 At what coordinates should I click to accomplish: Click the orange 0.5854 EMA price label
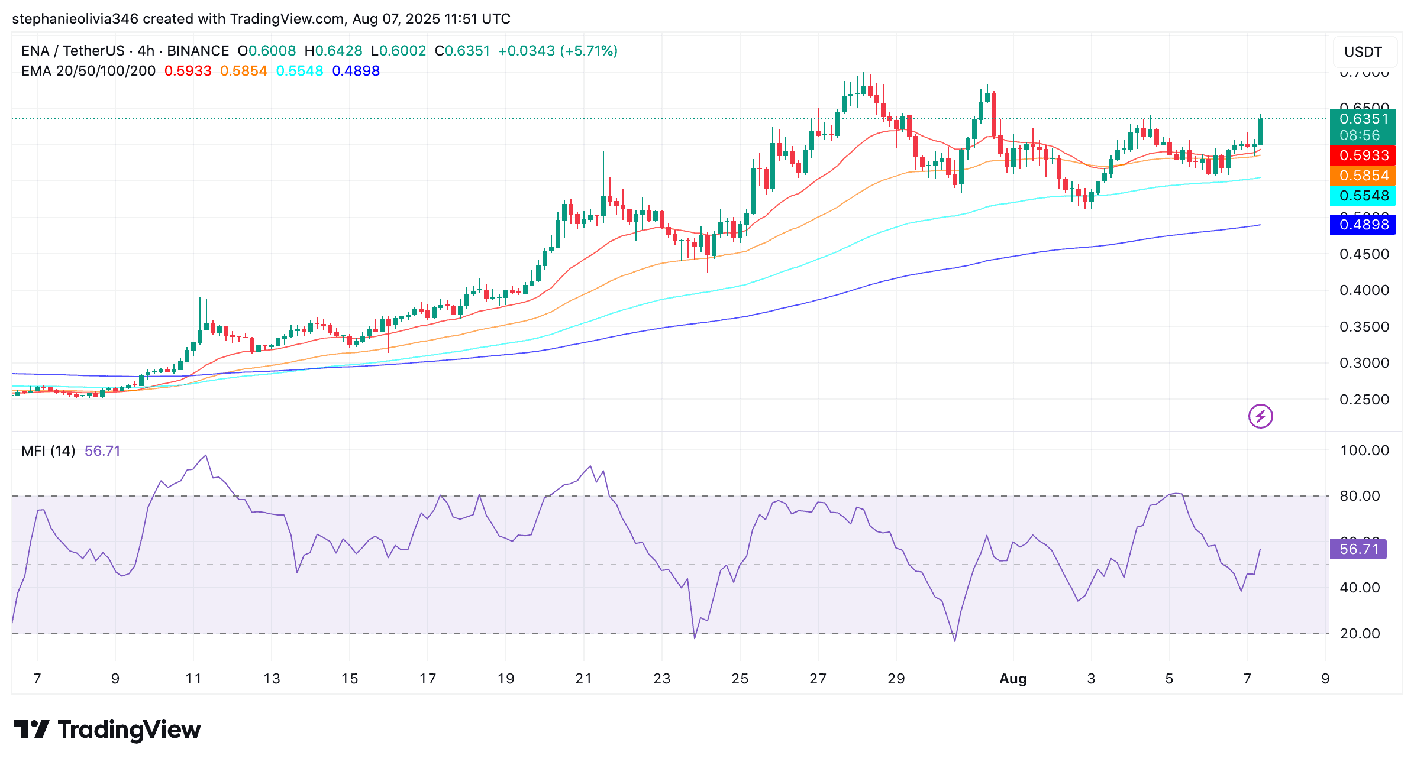[1363, 176]
